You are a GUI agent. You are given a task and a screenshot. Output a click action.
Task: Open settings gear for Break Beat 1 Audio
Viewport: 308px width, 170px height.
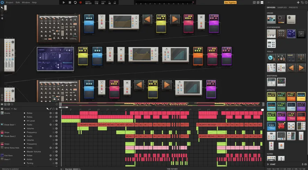coord(51,124)
